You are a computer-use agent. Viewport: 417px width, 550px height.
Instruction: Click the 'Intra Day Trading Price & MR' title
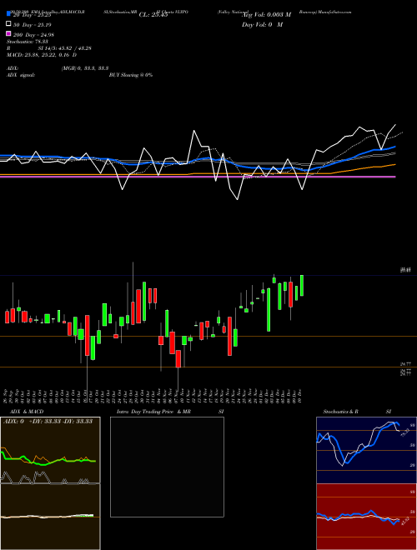point(153,412)
